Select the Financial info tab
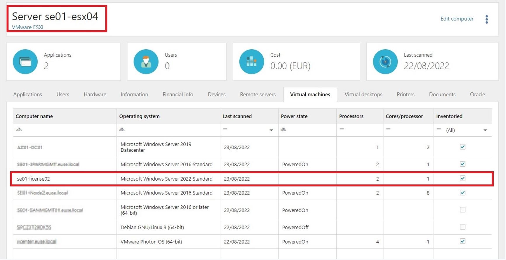The width and height of the screenshot is (506, 260). tap(178, 95)
